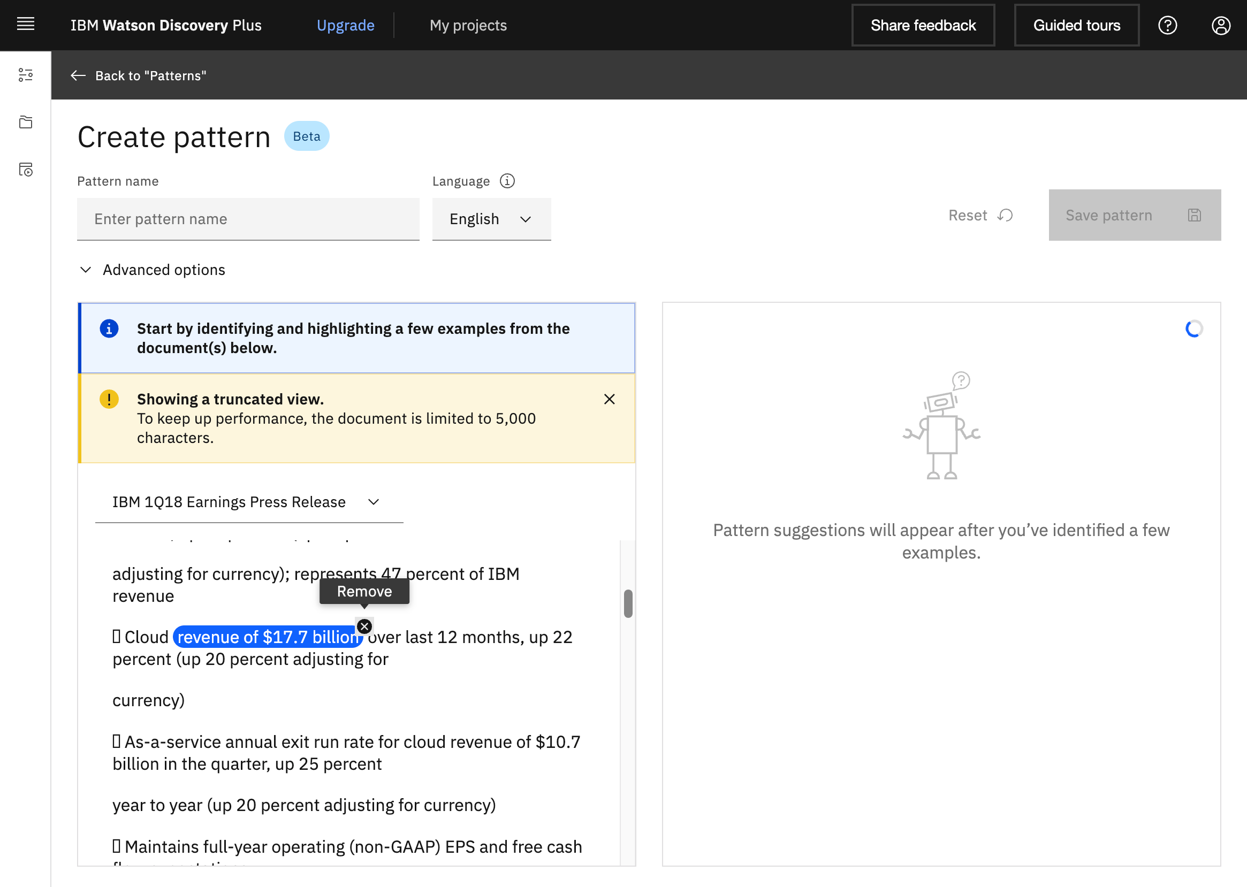This screenshot has height=887, width=1247.
Task: Click the back arrow icon
Action: pos(78,75)
